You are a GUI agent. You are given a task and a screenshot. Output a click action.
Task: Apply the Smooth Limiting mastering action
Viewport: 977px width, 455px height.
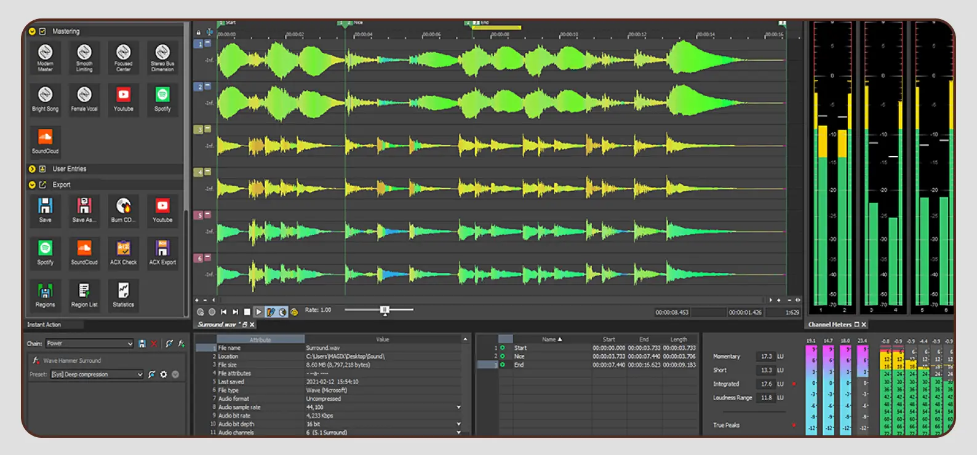coord(84,57)
